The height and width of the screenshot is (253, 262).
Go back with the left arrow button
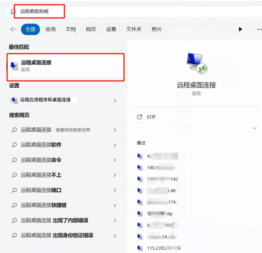point(13,29)
